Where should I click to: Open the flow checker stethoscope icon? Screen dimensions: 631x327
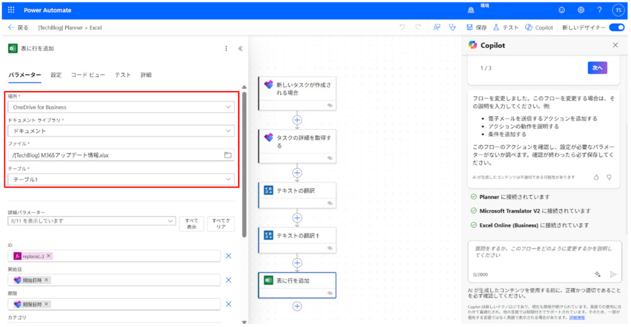[x=452, y=27]
